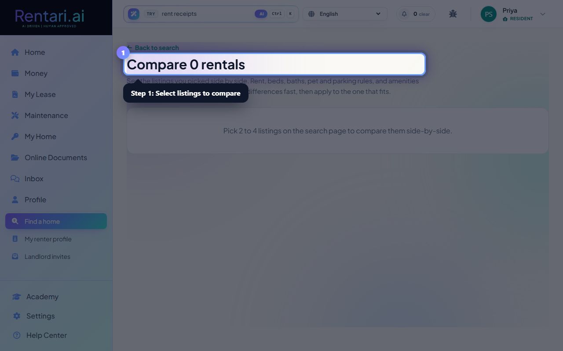563x351 pixels.
Task: Open the Home sidebar item
Action: coord(56,52)
